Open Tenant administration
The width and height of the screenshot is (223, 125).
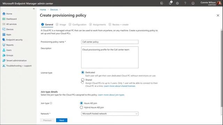pos(15,60)
